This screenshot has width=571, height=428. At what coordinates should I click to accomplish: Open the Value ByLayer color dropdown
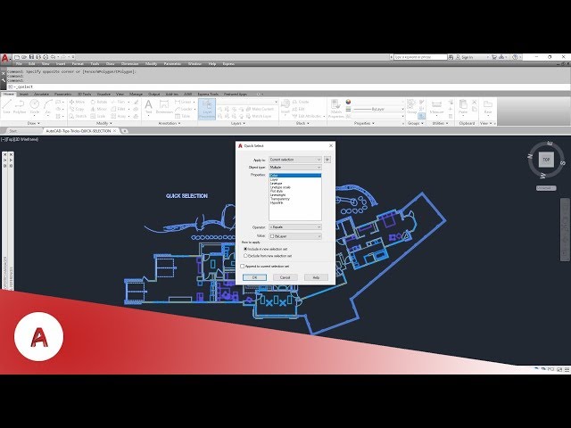(x=294, y=235)
